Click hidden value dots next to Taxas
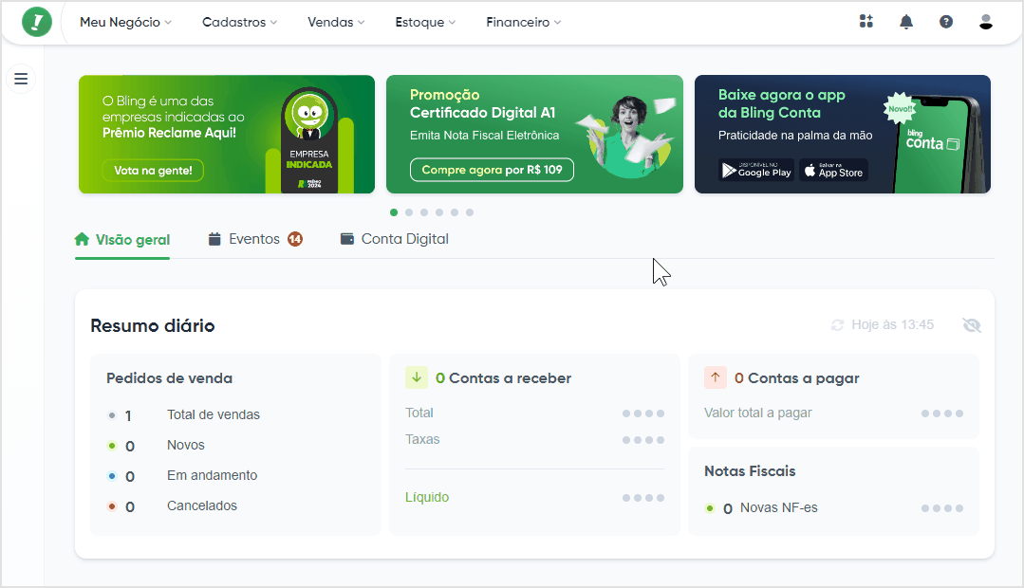1024x588 pixels. click(x=643, y=440)
